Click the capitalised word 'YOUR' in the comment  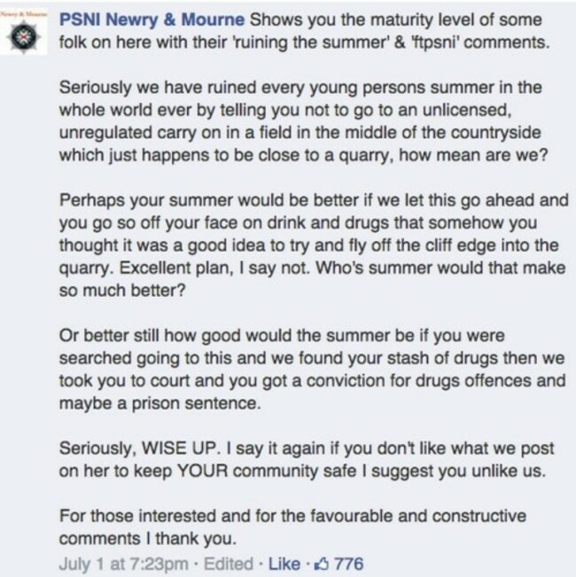point(203,471)
